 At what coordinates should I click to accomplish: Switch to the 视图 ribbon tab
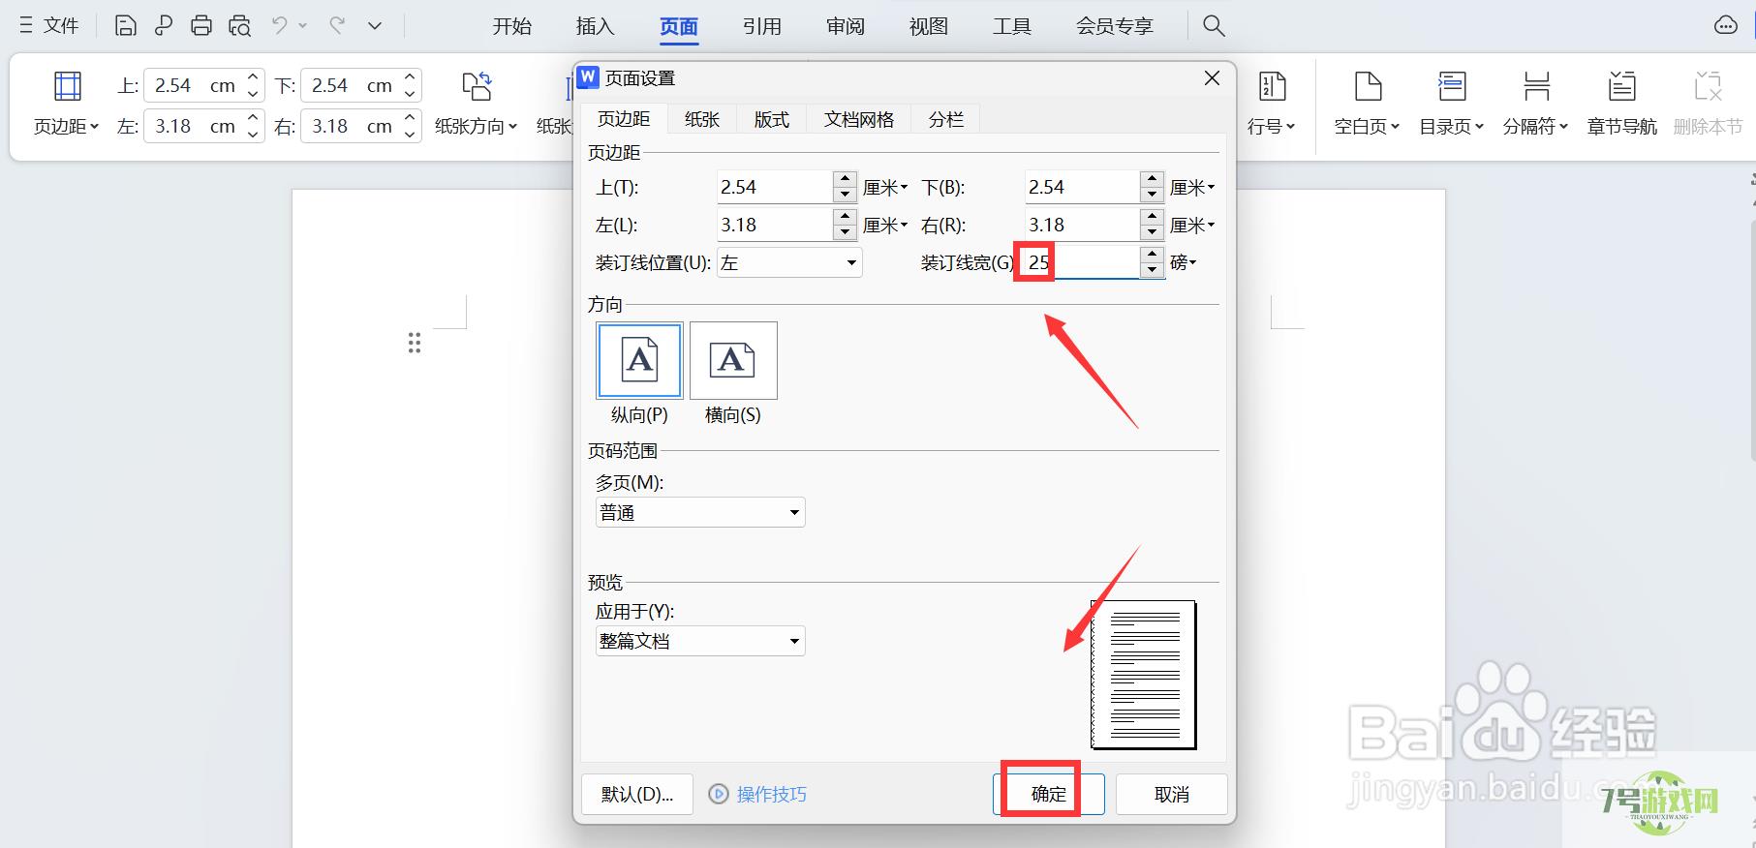click(x=928, y=26)
